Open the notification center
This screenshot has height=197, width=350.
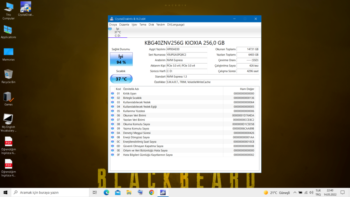(x=343, y=192)
